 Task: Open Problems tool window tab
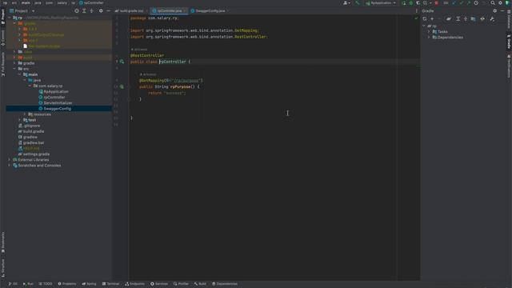(x=67, y=284)
